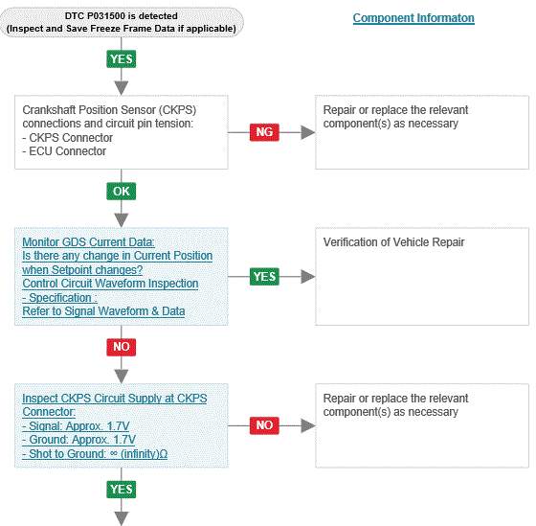Open the Component Informaton link

[413, 18]
